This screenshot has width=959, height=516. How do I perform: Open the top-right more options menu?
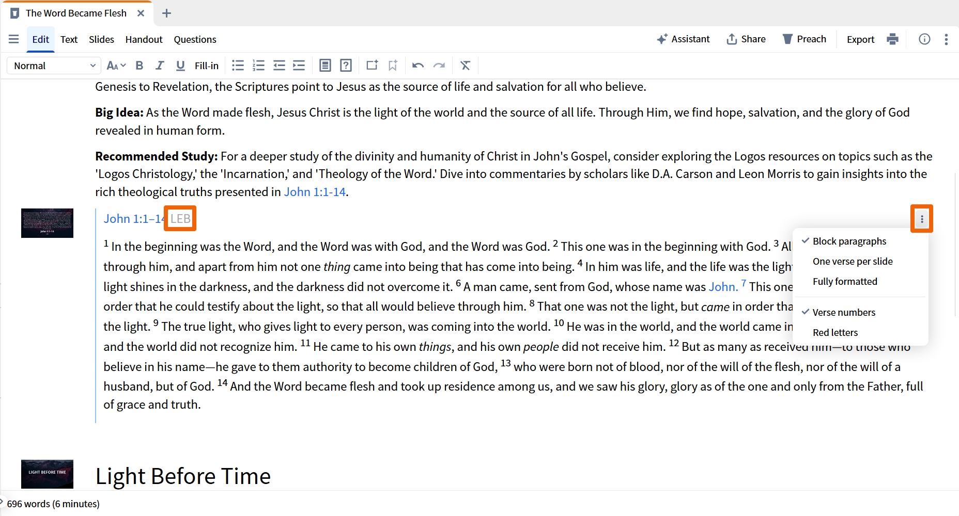946,39
